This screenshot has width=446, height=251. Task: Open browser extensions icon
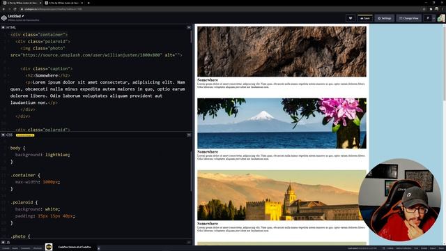tap(431, 9)
